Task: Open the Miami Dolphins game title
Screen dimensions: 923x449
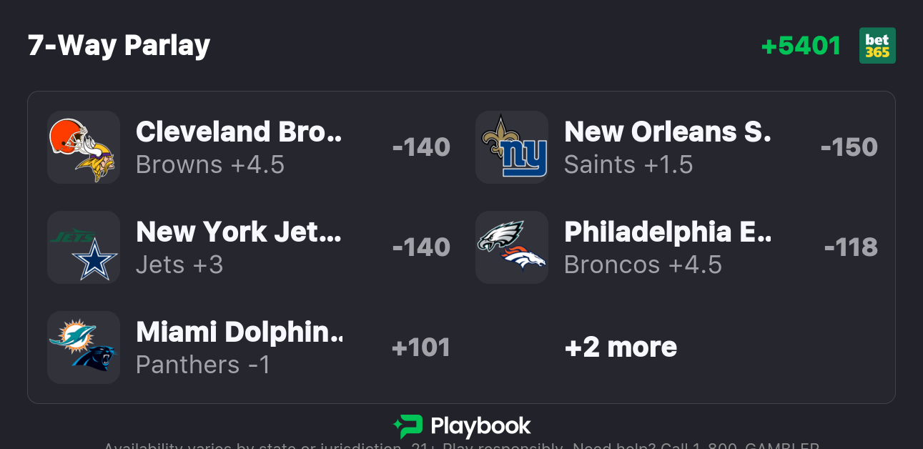Action: coord(239,332)
